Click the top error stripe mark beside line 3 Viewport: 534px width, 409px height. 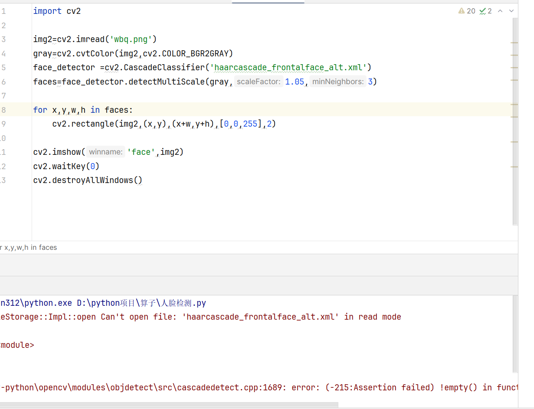(515, 43)
